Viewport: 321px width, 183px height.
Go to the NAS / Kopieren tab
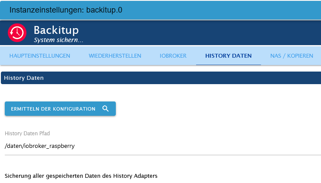[292, 56]
